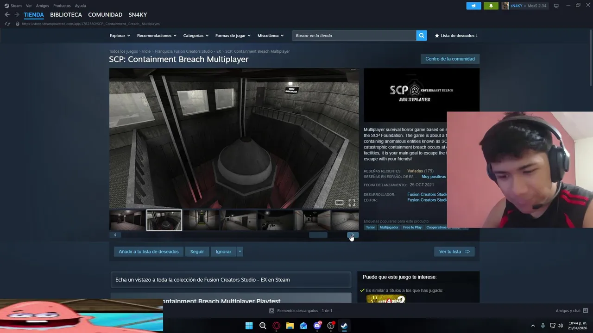Open the Left 4 Dead 2 capsule

386,299
